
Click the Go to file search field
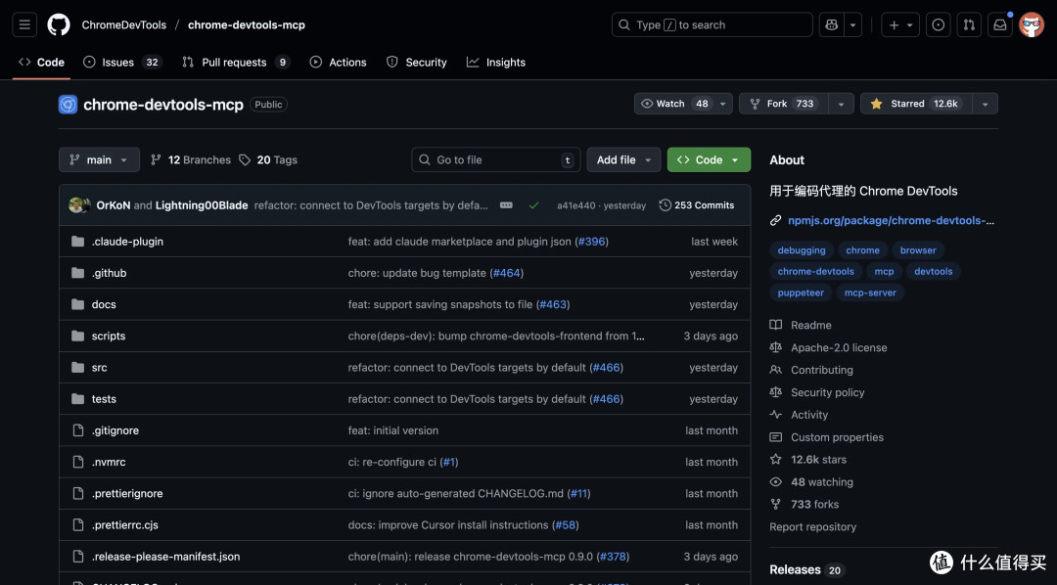pos(496,159)
